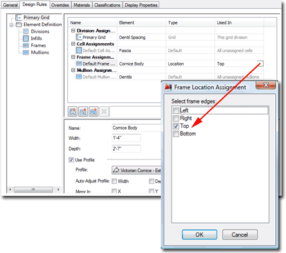Click the tree scrollbar right arrow

click(x=58, y=189)
